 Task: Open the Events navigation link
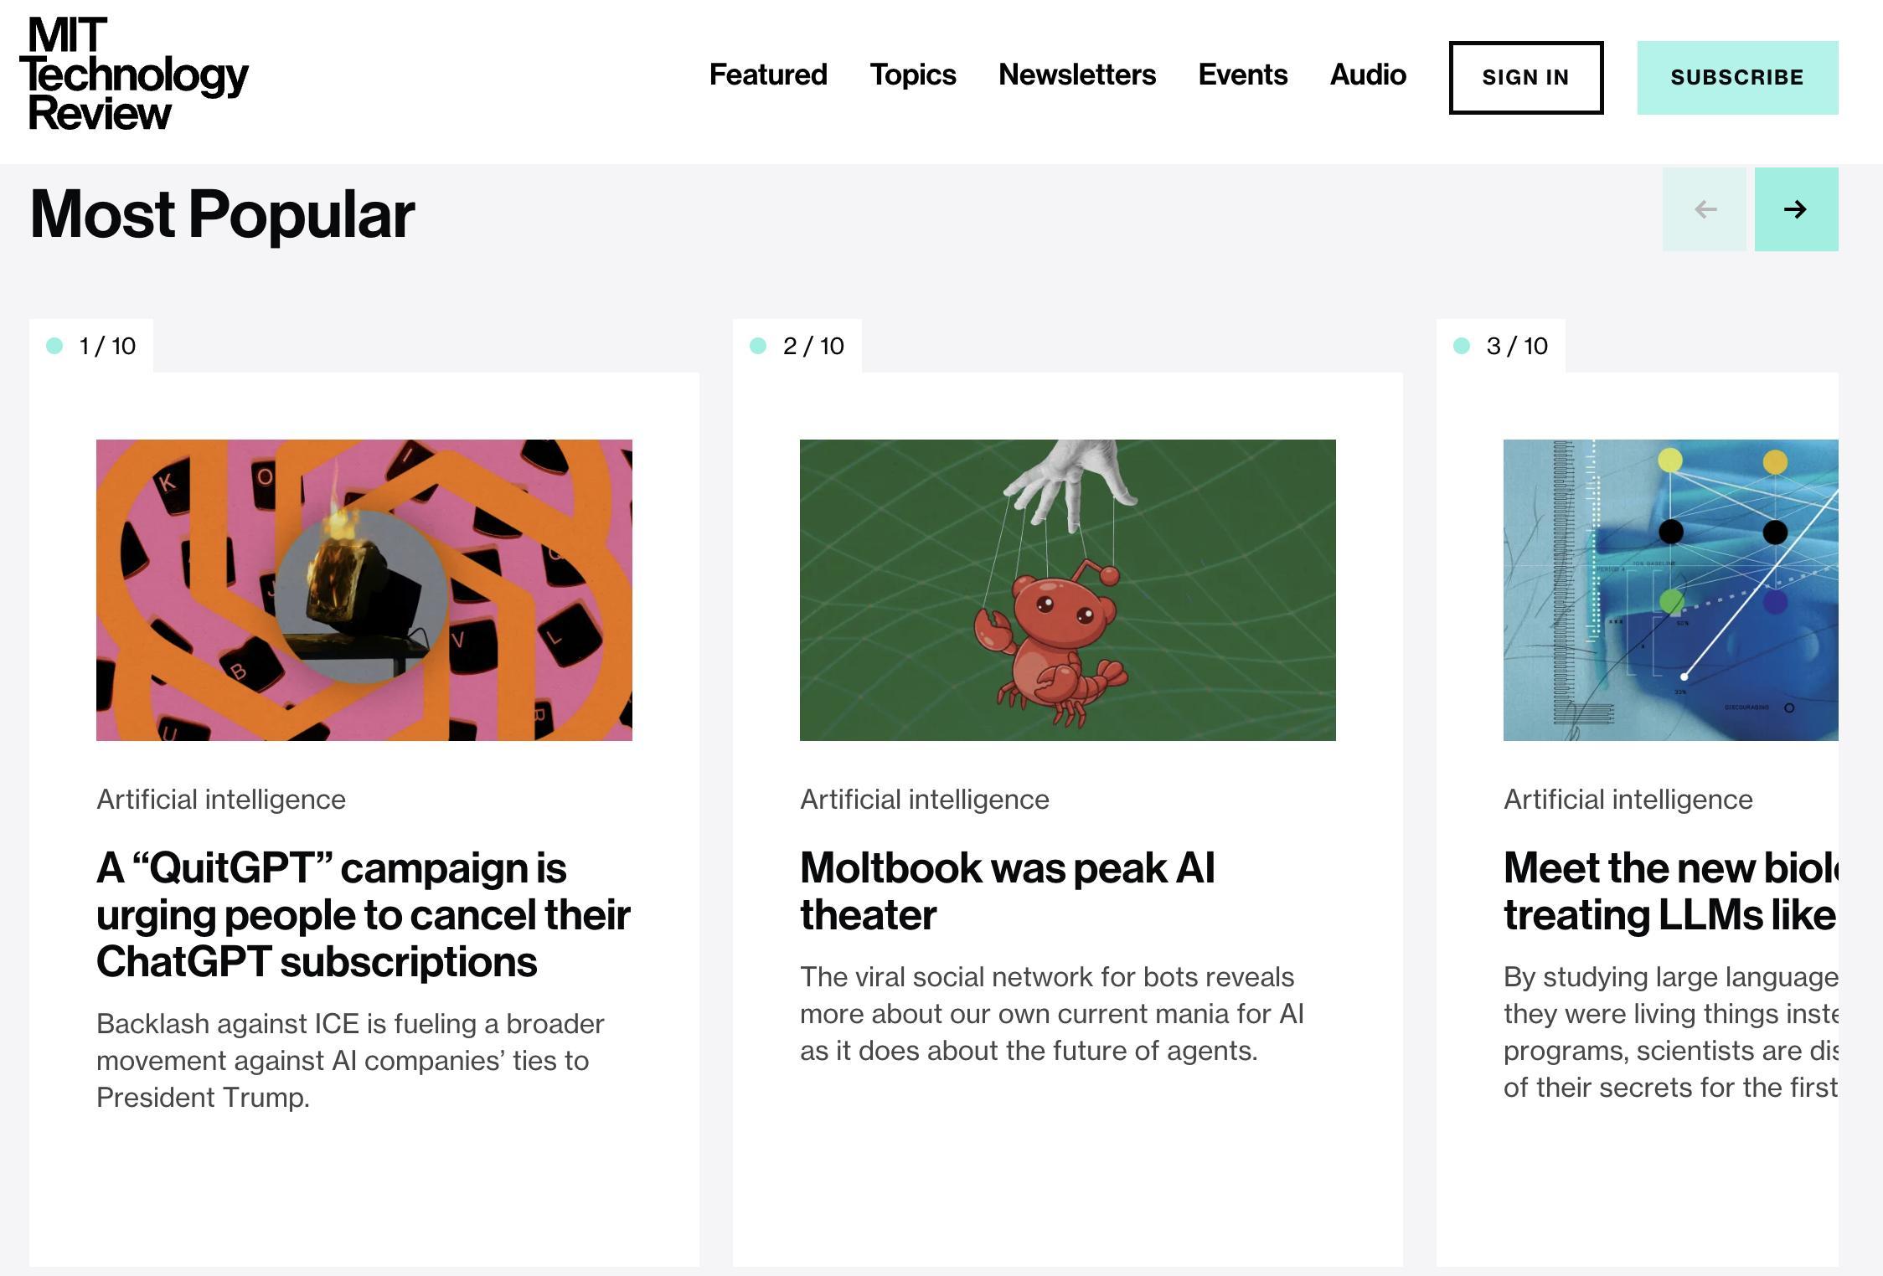tap(1242, 75)
